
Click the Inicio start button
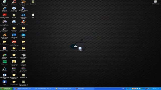point(6,89)
